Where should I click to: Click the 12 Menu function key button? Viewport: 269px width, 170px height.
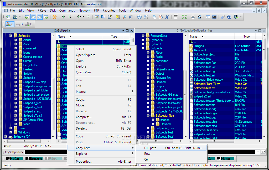pos(226,159)
